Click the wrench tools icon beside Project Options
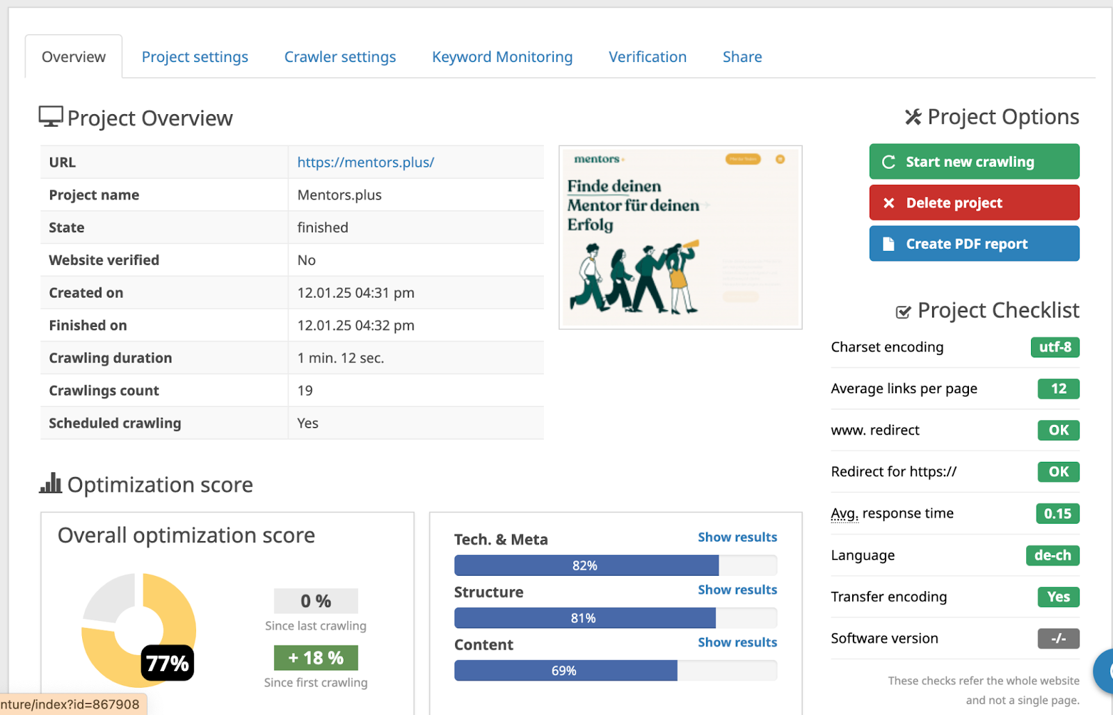 click(x=913, y=117)
